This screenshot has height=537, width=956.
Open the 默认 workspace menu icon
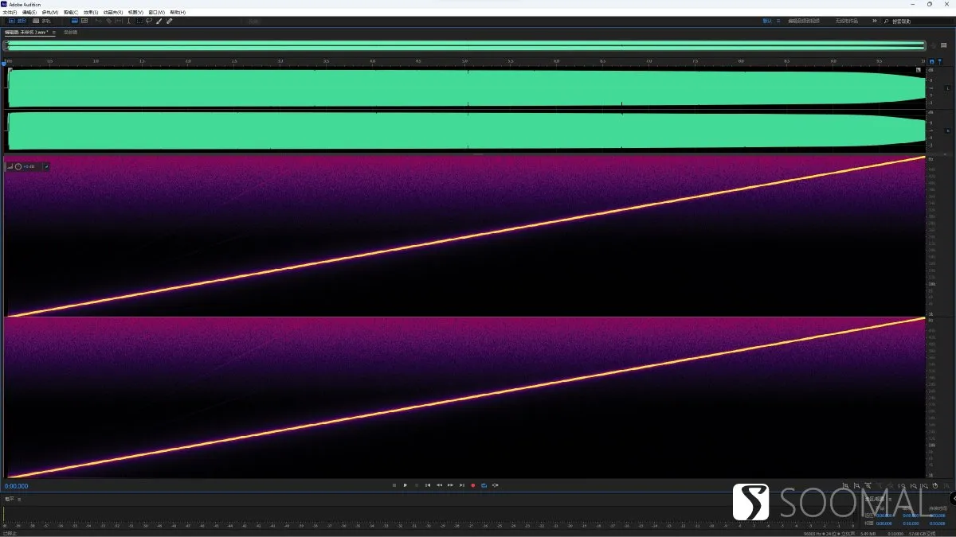[778, 21]
